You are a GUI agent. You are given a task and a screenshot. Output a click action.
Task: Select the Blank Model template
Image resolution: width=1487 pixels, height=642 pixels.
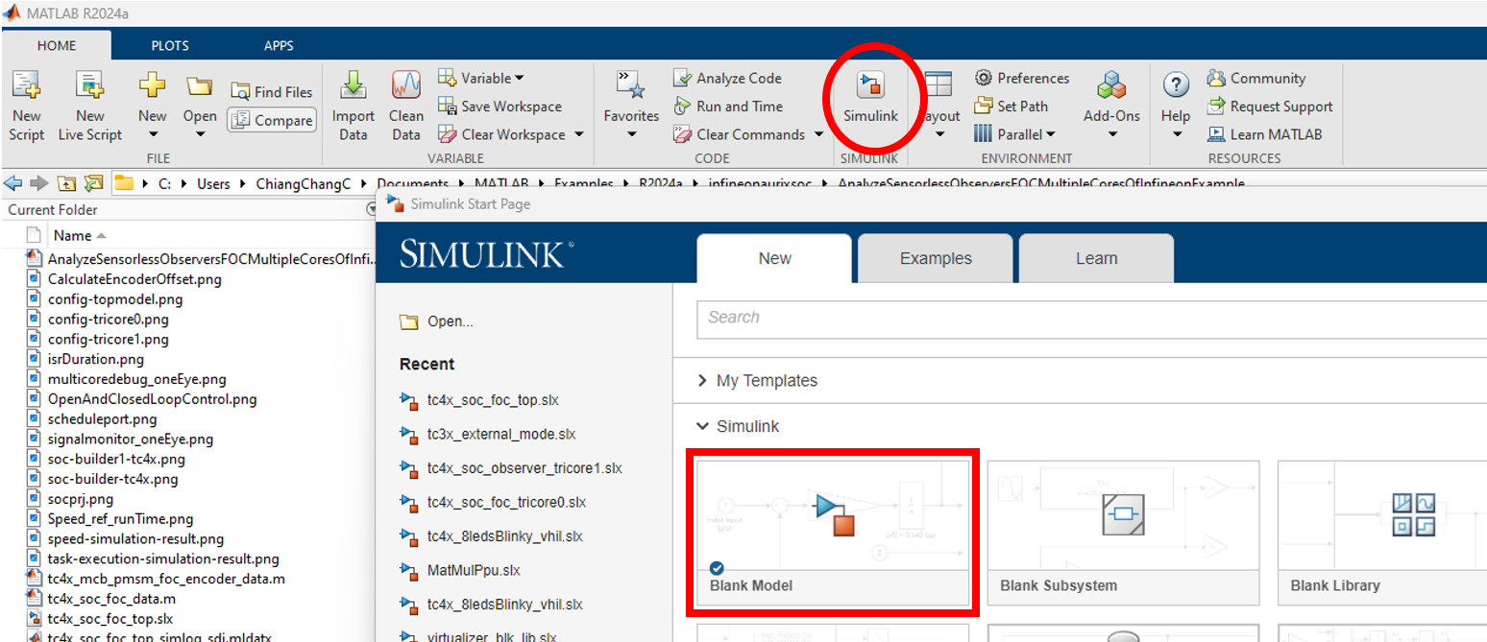[833, 531]
